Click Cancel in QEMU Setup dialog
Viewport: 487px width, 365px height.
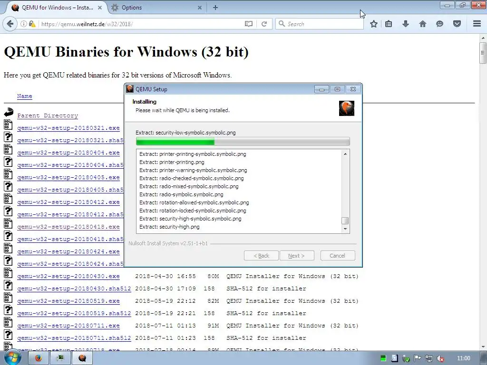pyautogui.click(x=337, y=256)
